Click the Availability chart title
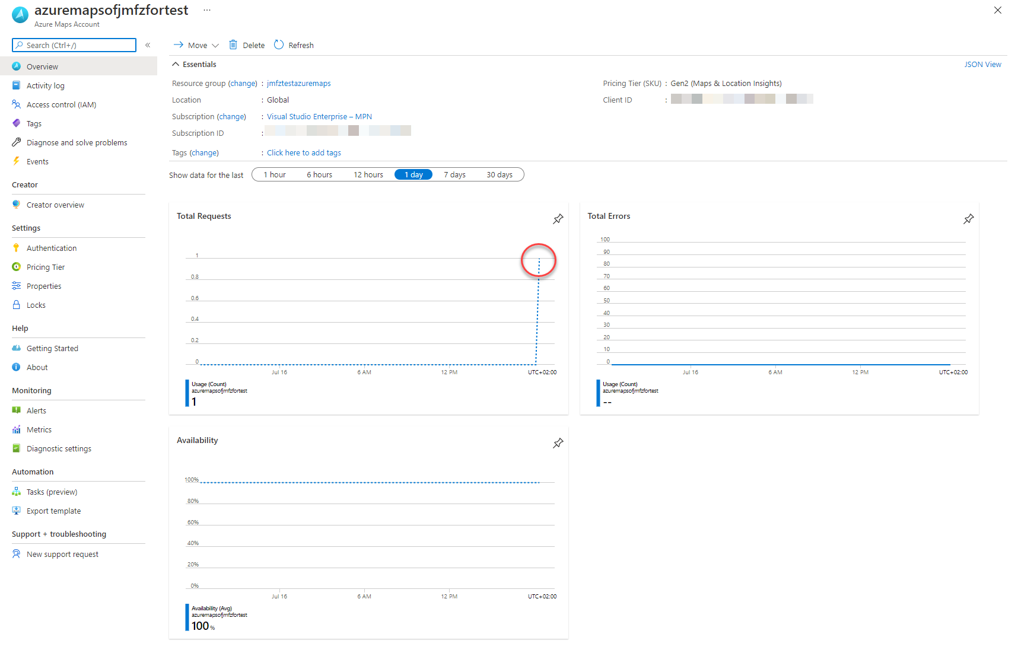The height and width of the screenshot is (653, 1018). [x=198, y=441]
